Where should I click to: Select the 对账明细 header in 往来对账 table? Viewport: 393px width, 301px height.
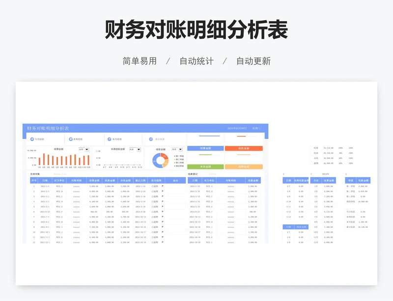[77, 180]
